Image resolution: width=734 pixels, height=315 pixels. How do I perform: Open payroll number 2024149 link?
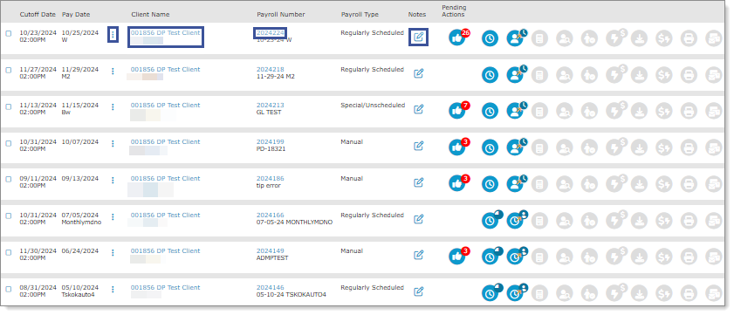270,251
